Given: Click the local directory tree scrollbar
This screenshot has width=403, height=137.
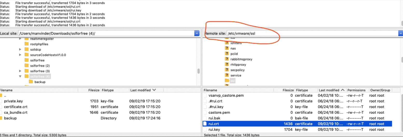Looking at the screenshot, I should tap(199, 71).
